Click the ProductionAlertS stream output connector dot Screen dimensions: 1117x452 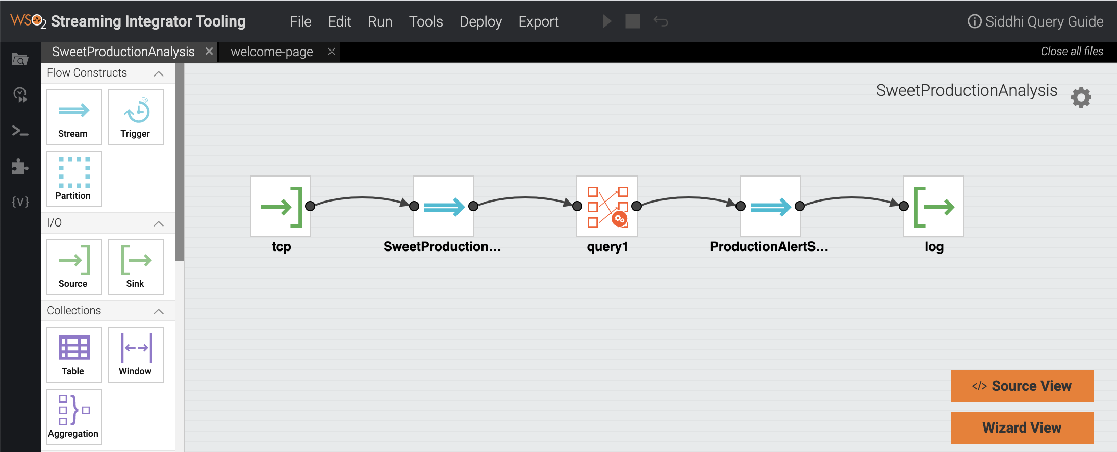pyautogui.click(x=800, y=206)
